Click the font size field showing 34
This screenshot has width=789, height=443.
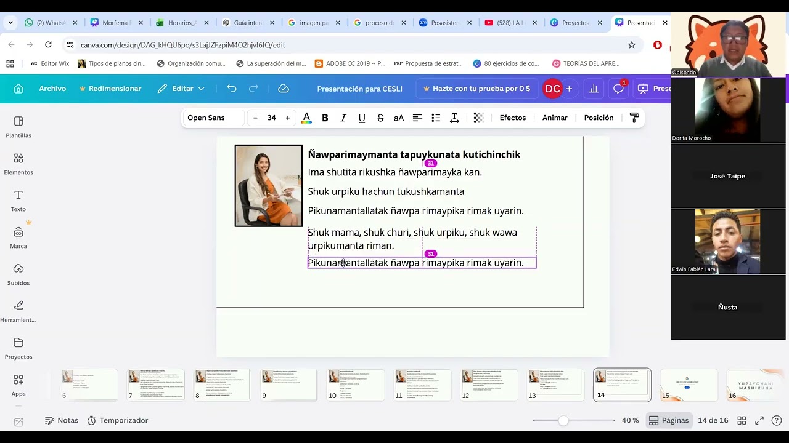(x=271, y=118)
